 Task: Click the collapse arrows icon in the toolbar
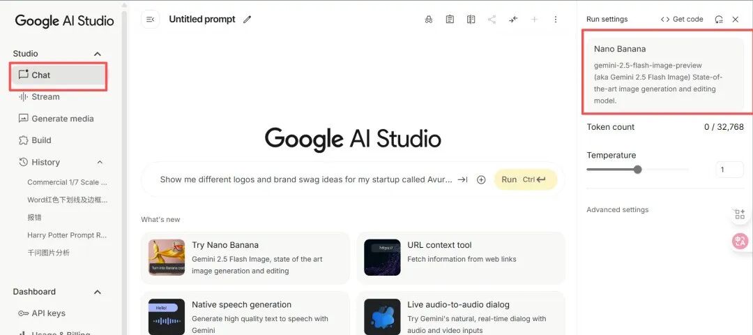coord(513,20)
